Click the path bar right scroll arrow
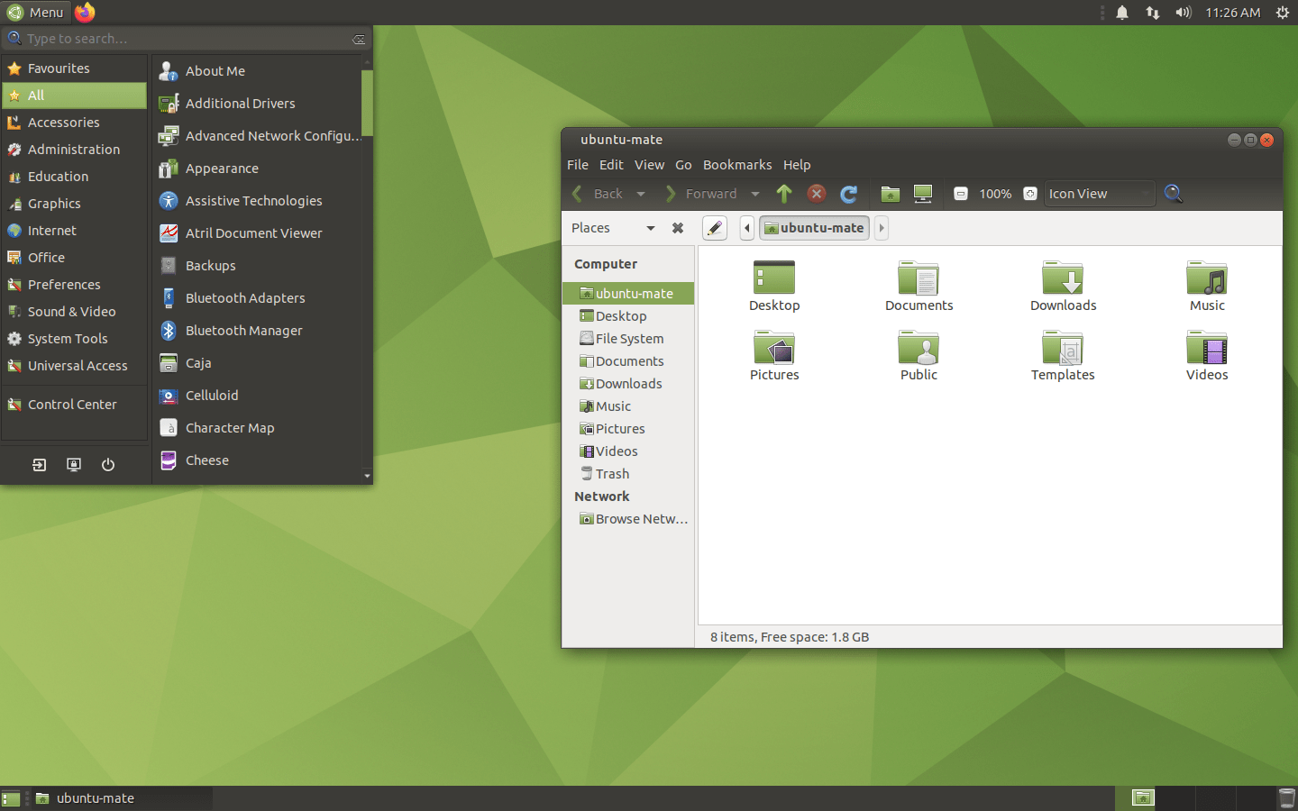This screenshot has width=1298, height=811. pos(882,228)
